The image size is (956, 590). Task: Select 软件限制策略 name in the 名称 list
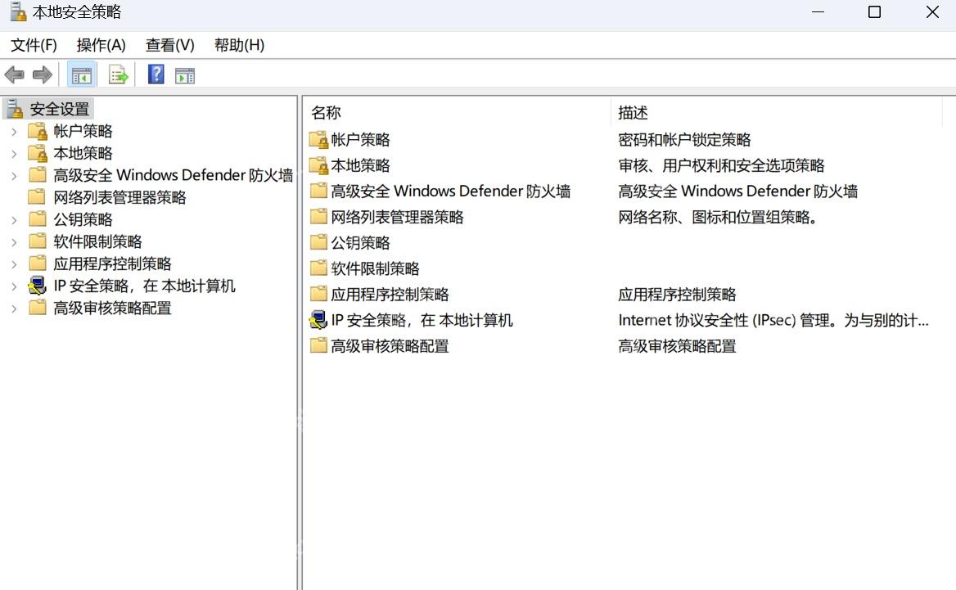click(x=375, y=268)
